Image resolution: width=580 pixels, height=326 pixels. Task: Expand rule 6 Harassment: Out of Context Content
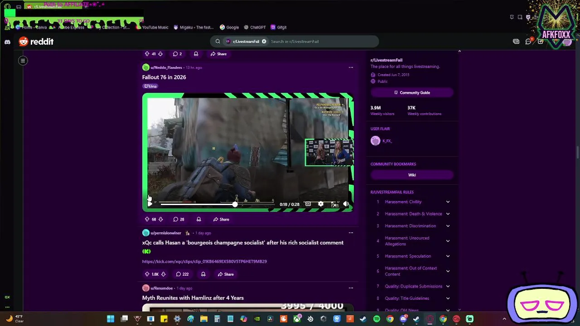click(448, 271)
